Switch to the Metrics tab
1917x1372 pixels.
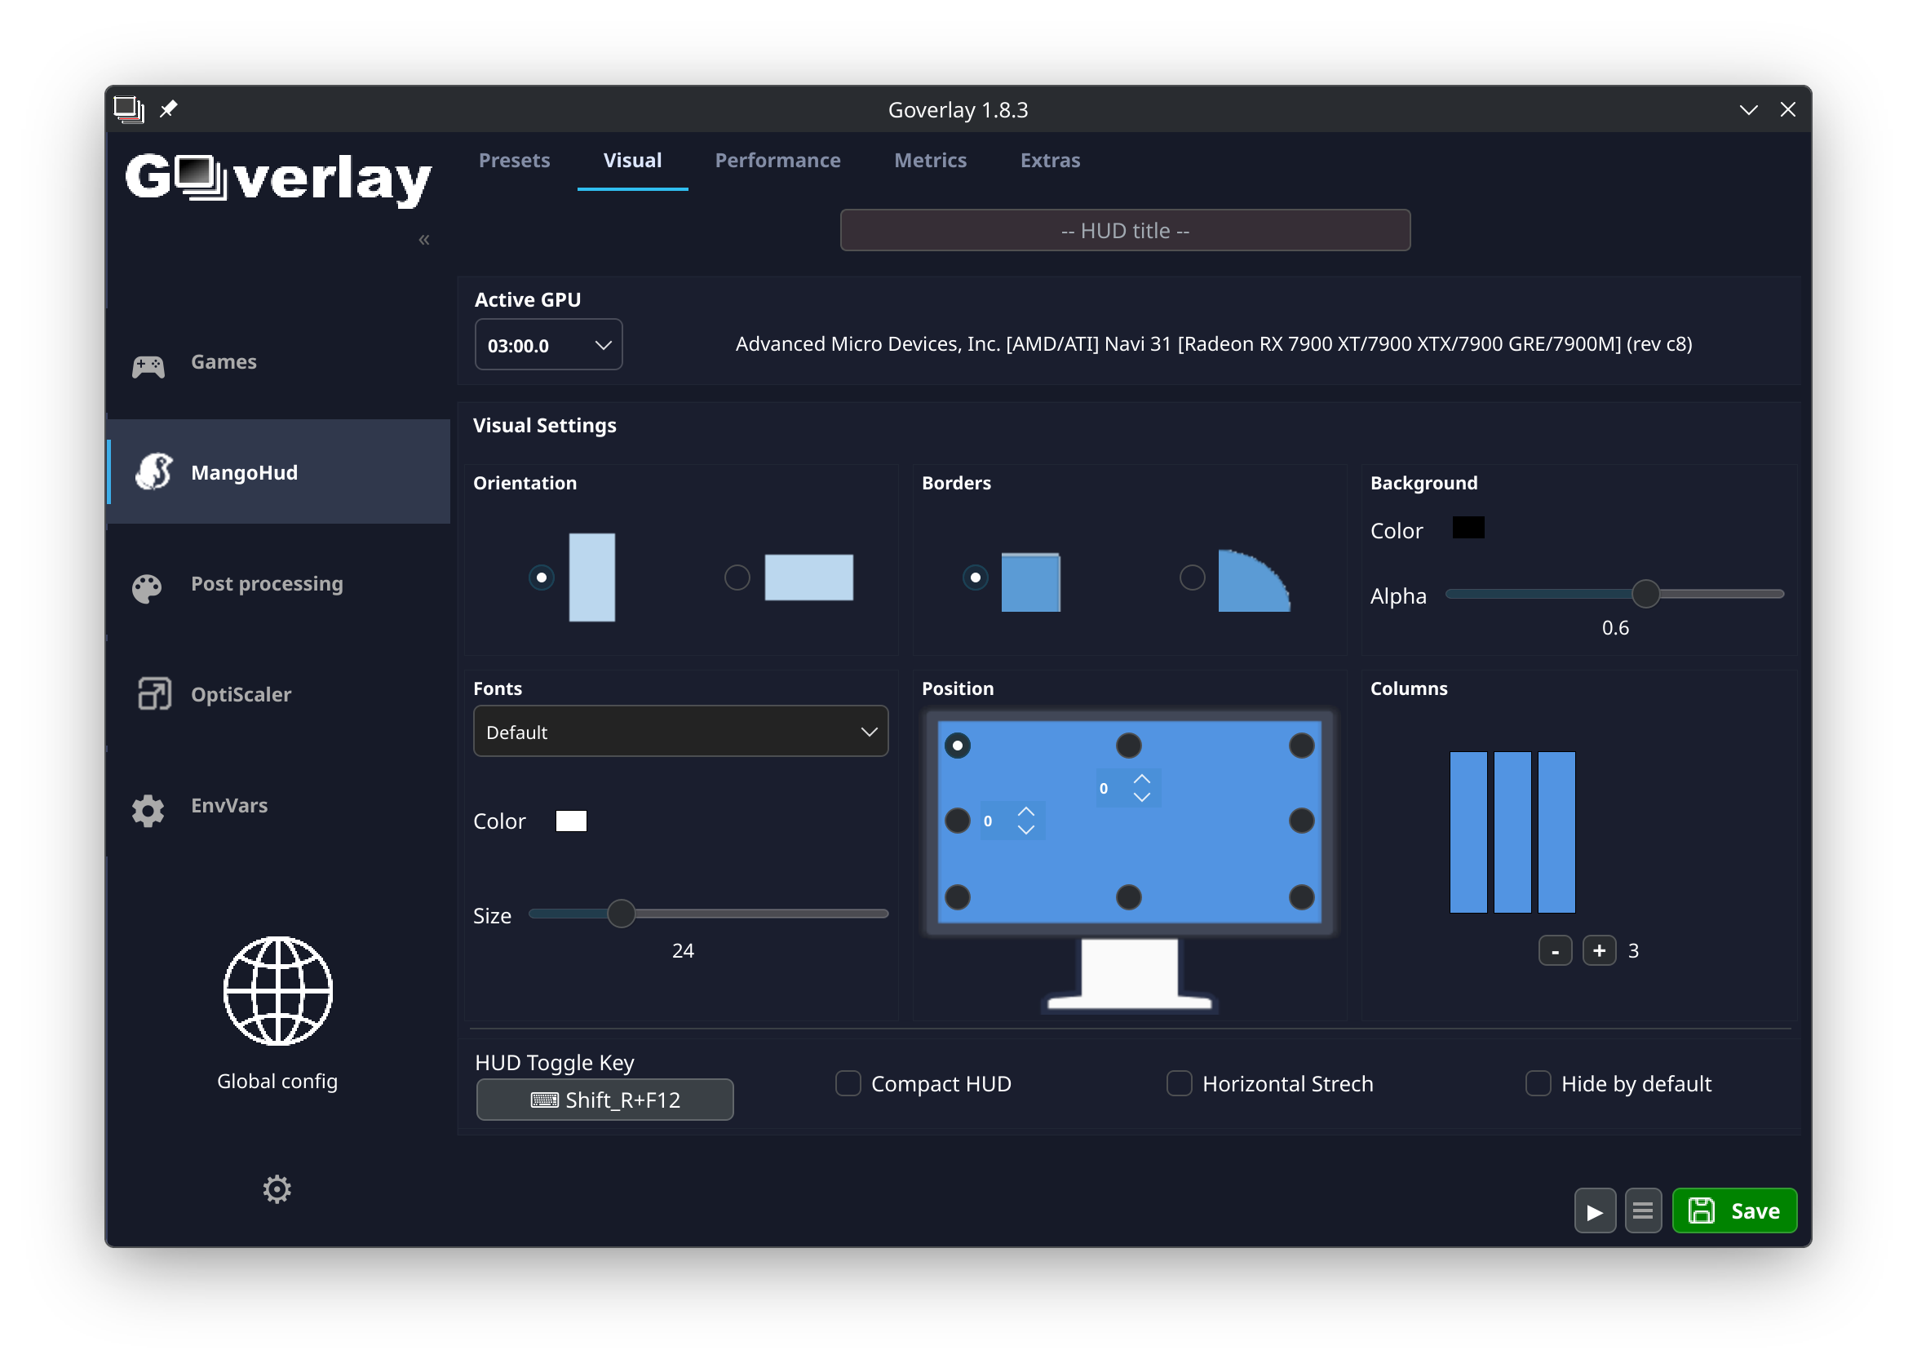[x=929, y=160]
